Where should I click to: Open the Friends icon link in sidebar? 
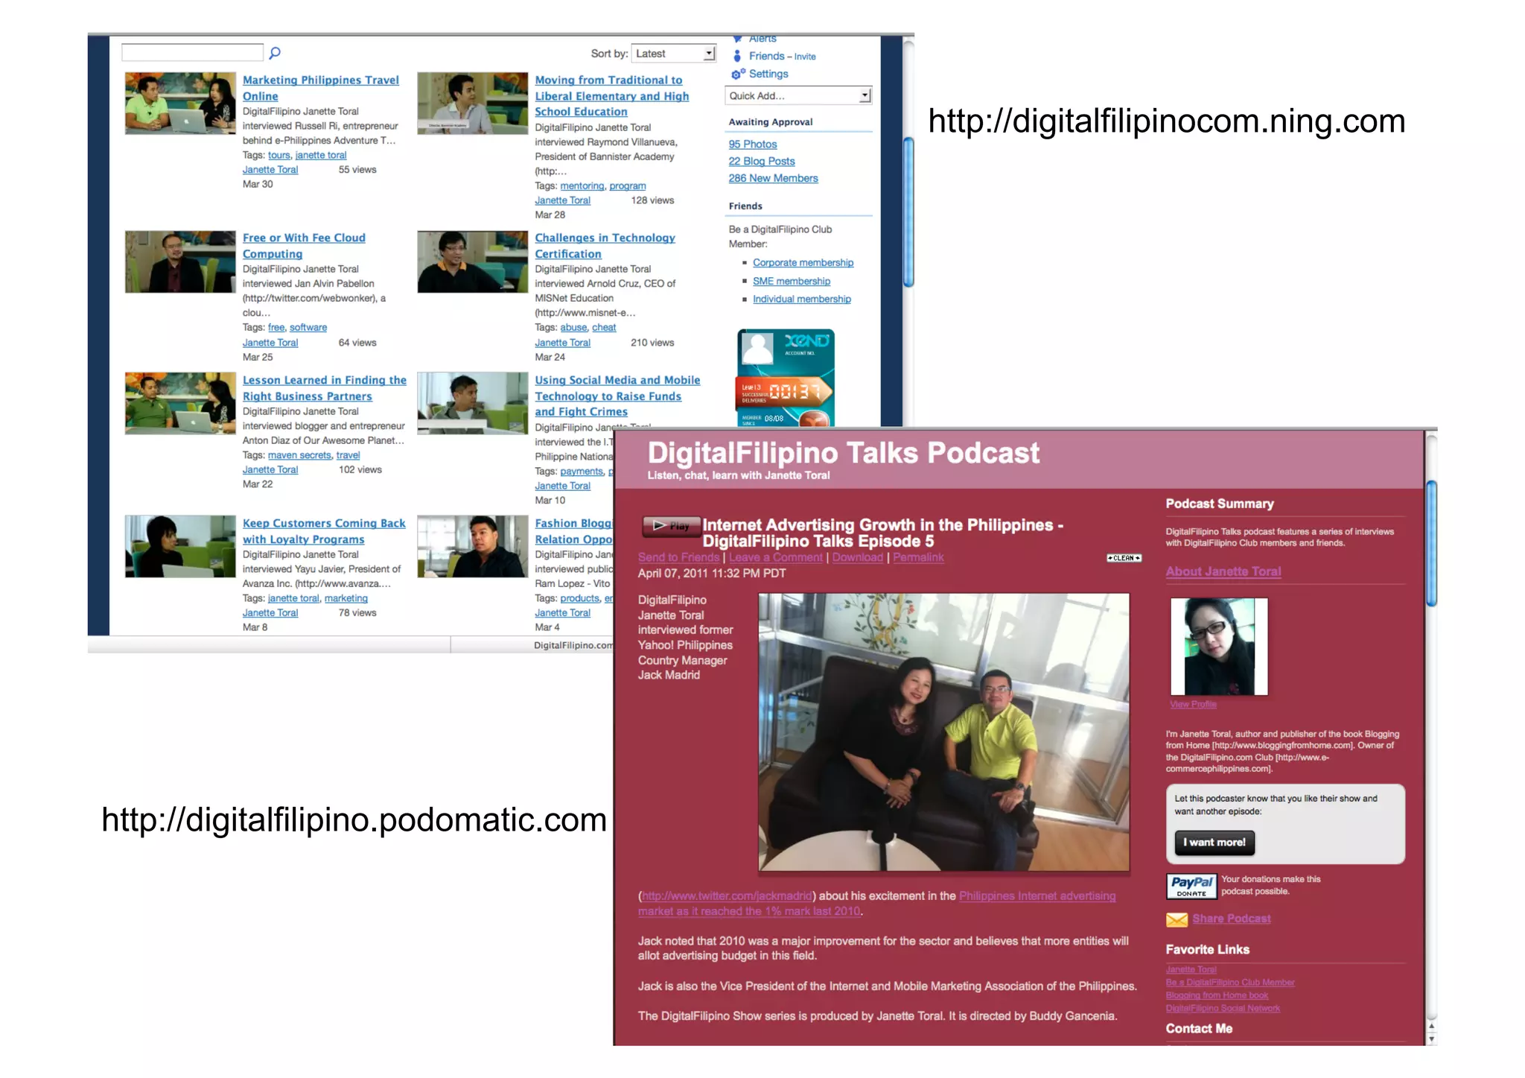tap(737, 56)
